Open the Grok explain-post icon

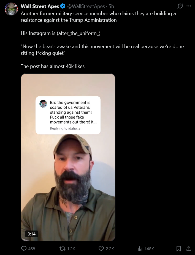(x=180, y=6)
